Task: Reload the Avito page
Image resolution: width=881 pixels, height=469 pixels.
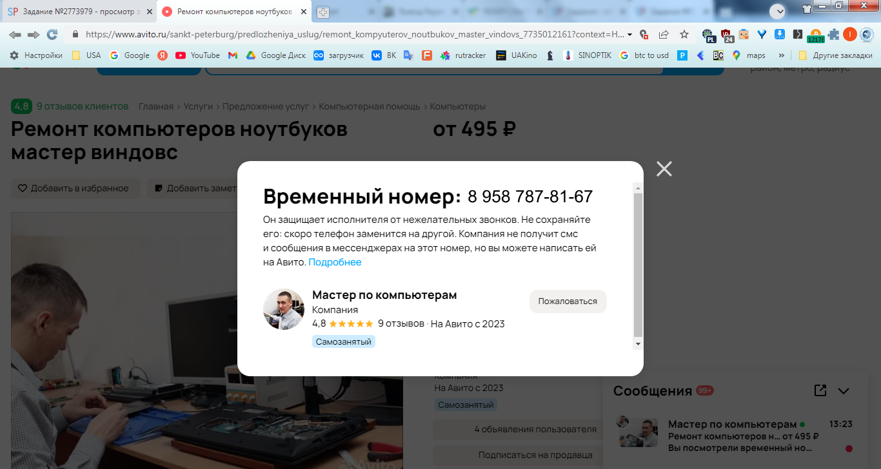Action: 52,34
